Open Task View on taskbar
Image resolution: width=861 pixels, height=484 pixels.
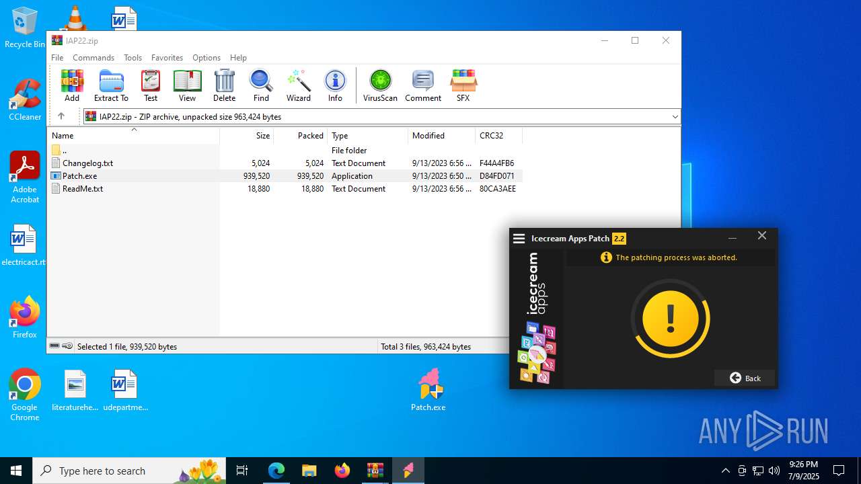pos(242,471)
